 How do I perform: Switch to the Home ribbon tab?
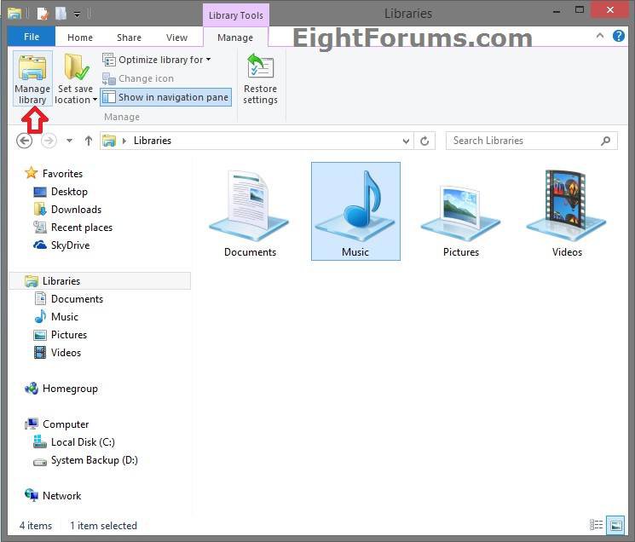[80, 37]
